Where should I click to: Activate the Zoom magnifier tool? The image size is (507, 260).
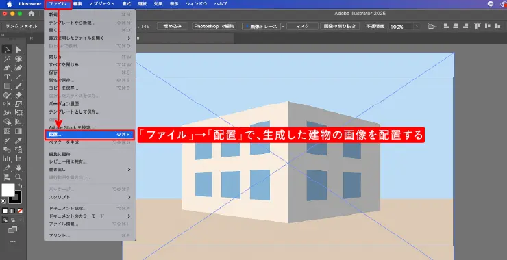[x=18, y=177]
